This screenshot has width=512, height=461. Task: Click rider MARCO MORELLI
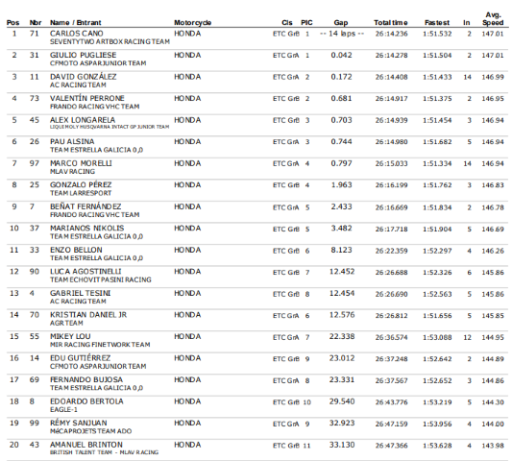pyautogui.click(x=81, y=163)
